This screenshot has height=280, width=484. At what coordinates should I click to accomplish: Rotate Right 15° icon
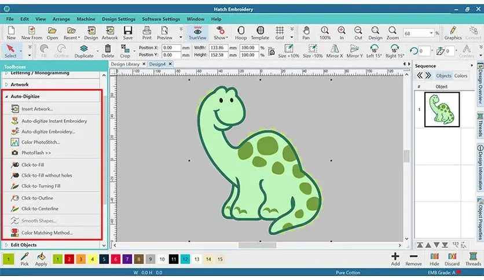pyautogui.click(x=394, y=49)
